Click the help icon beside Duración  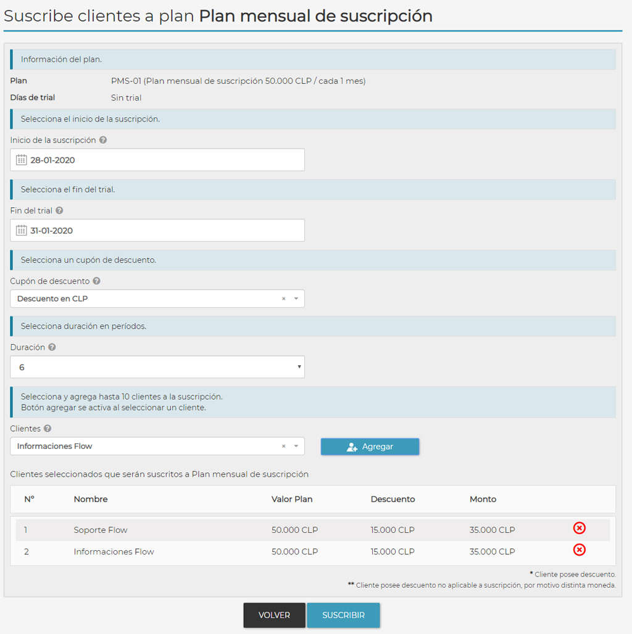[52, 347]
